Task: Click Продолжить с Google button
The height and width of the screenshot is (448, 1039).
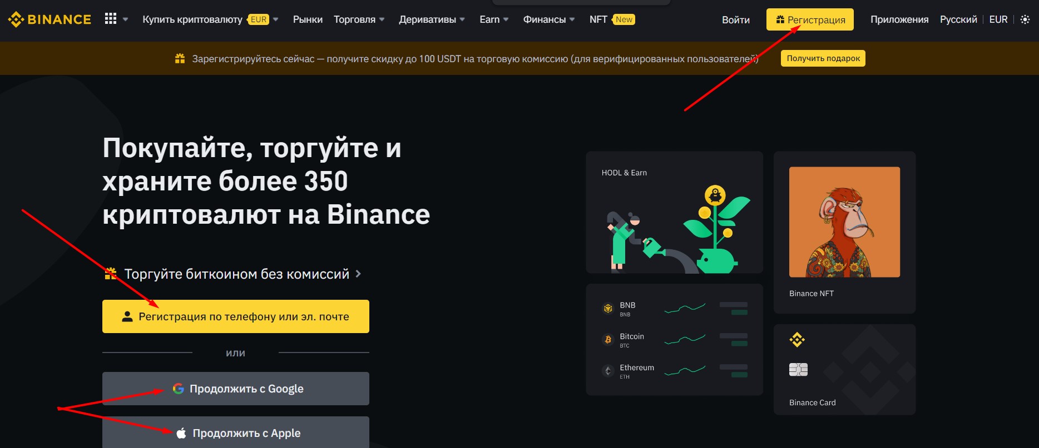Action: click(x=236, y=389)
